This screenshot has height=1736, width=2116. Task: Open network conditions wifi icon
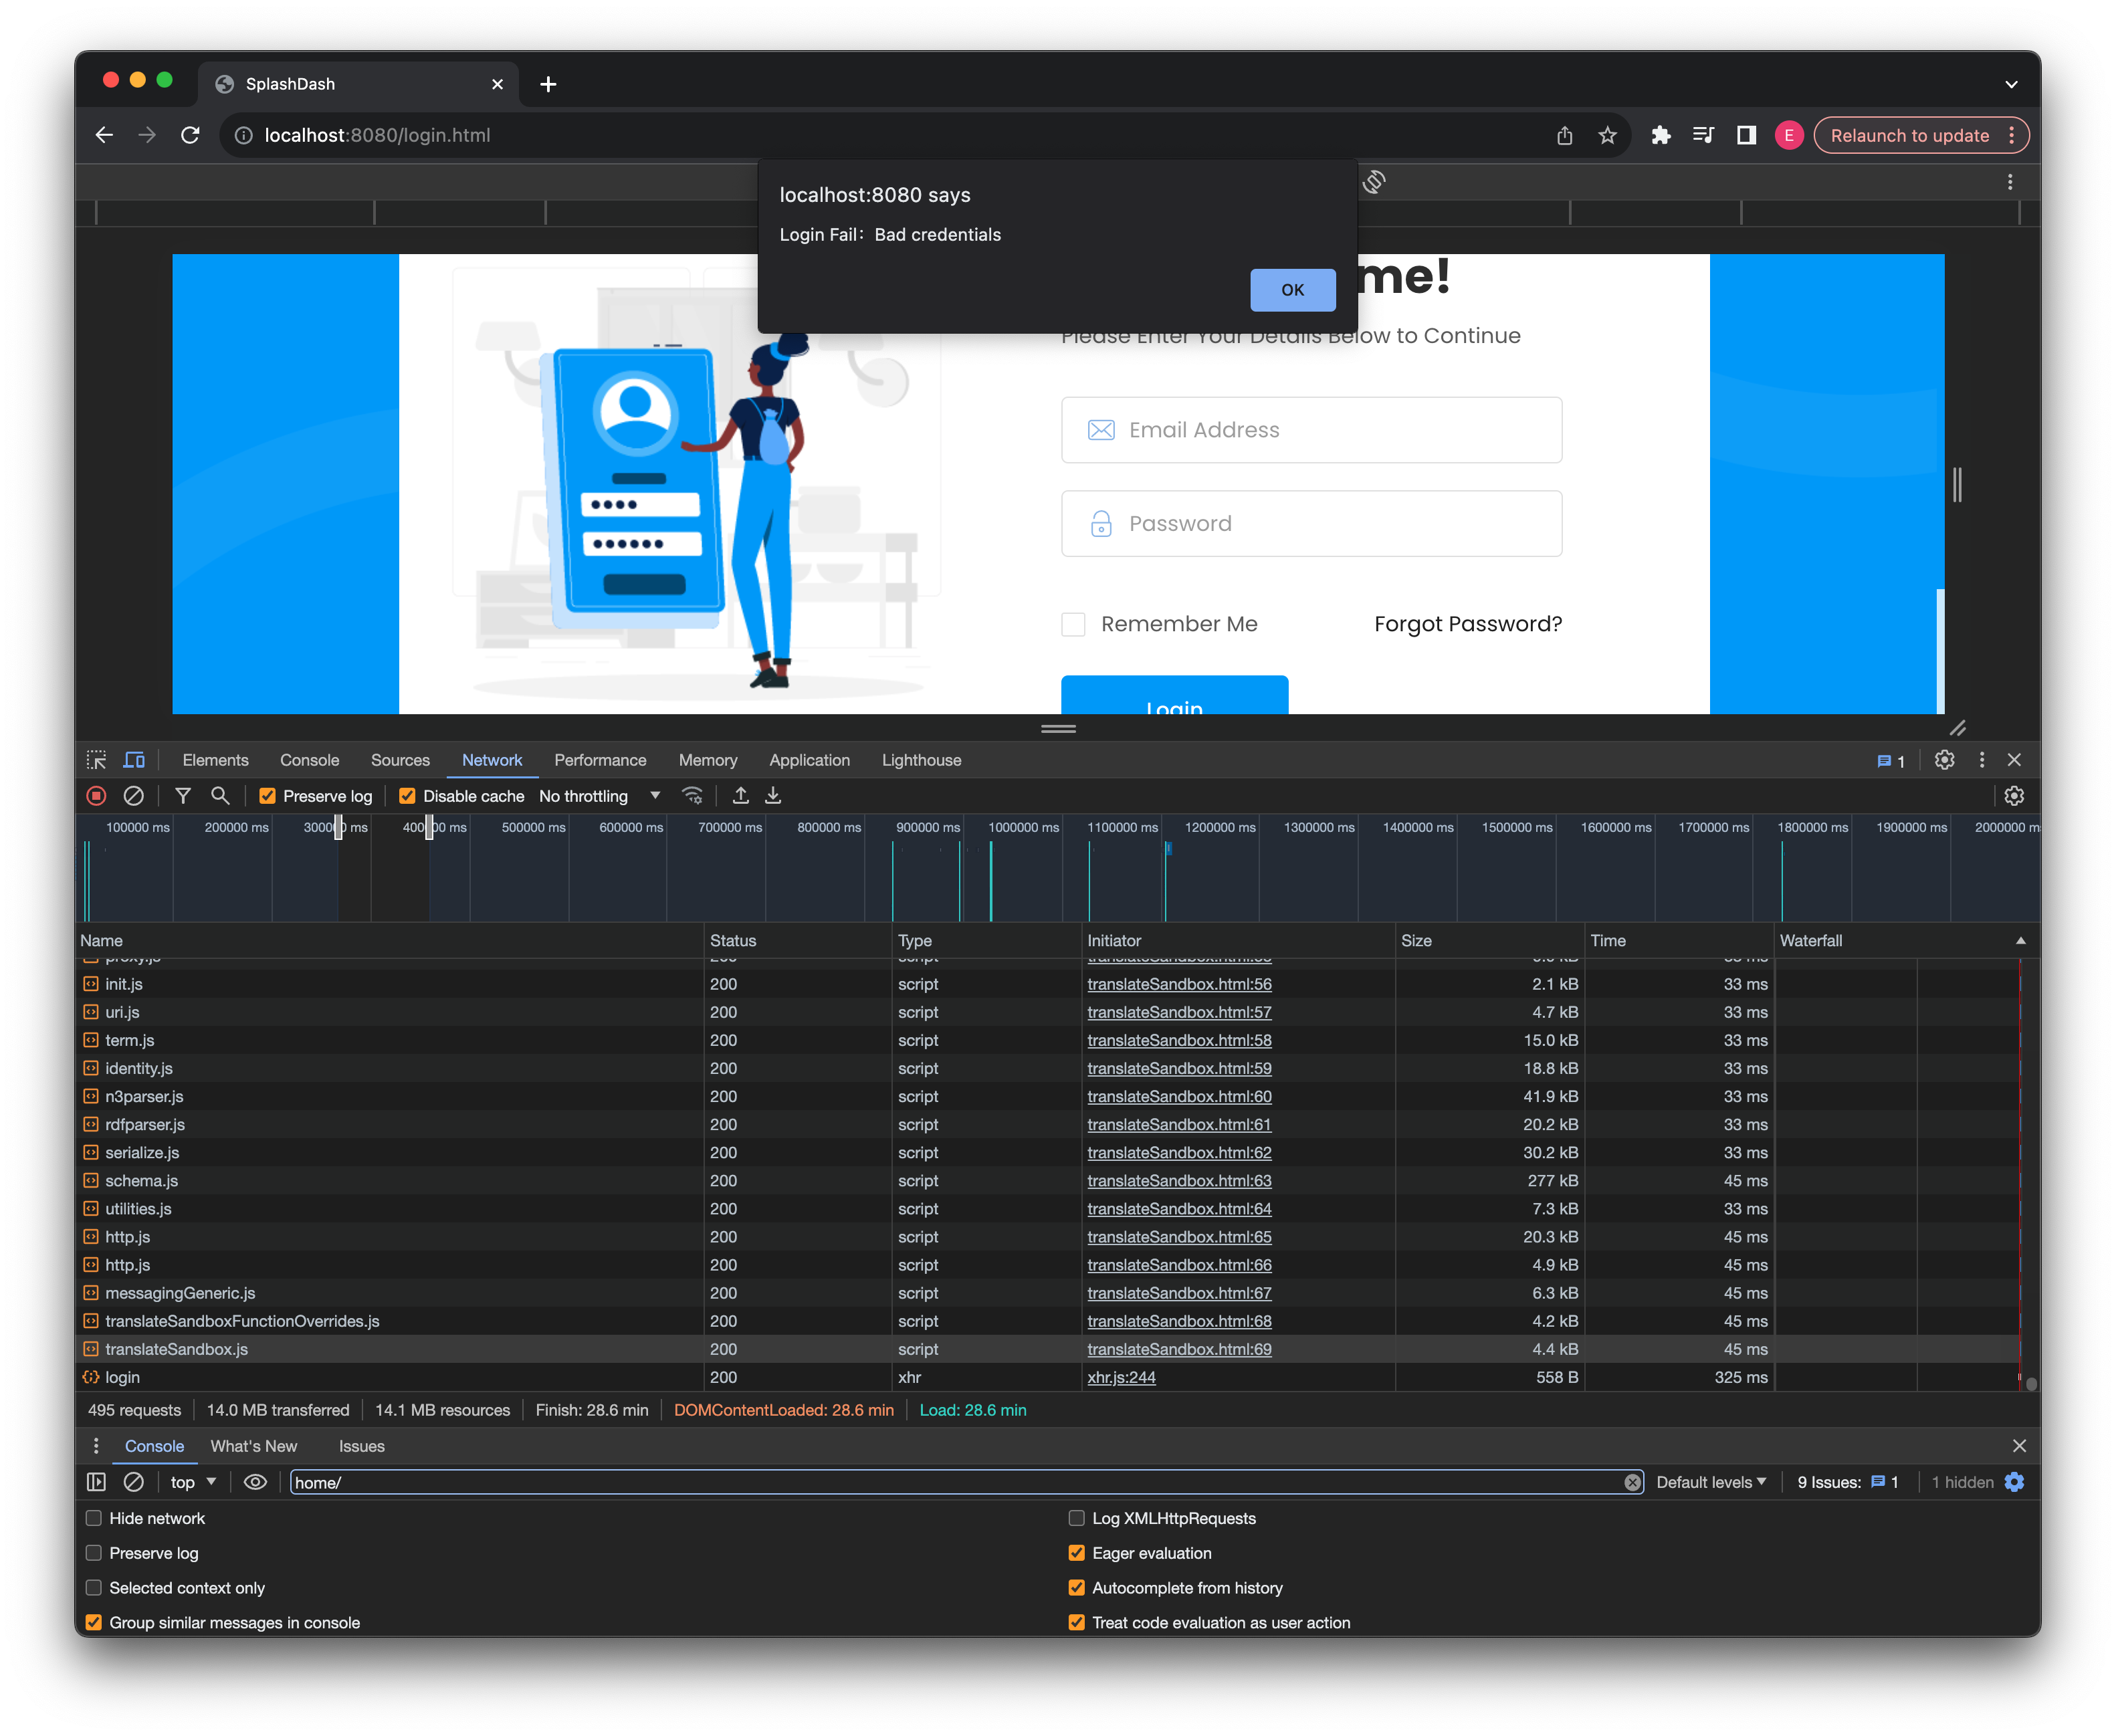[692, 796]
